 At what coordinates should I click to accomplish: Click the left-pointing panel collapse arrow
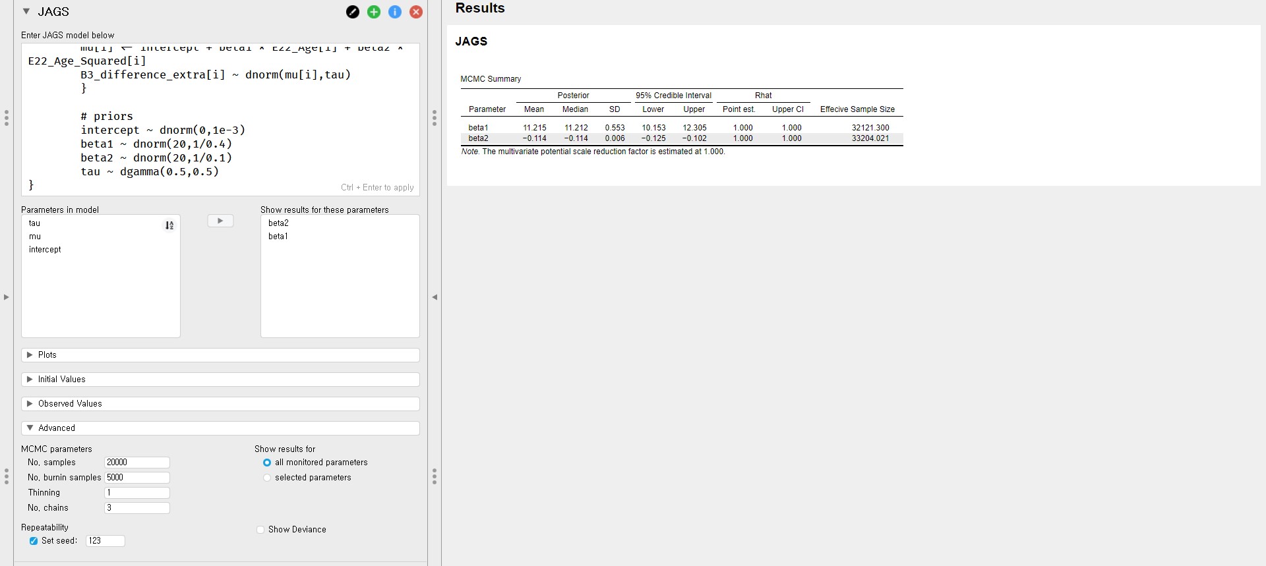[x=435, y=297]
